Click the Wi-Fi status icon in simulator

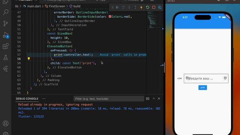click(220, 17)
